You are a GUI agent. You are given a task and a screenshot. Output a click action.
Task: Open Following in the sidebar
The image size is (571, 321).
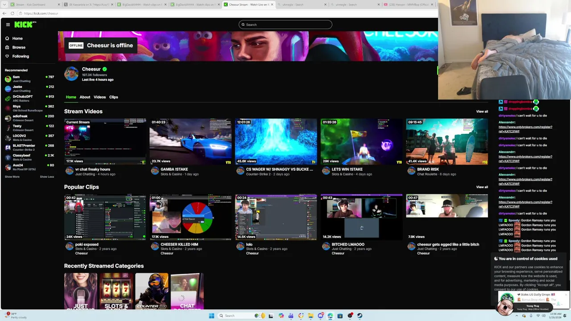tap(21, 56)
